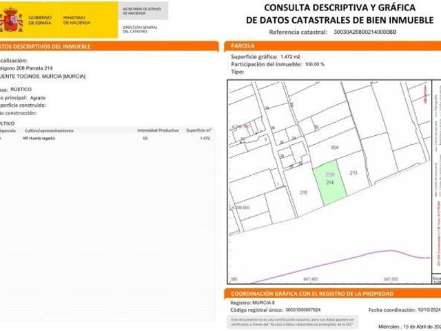Click "Polígono 208 Parcela 214" text
The image size is (441, 331).
[26, 68]
